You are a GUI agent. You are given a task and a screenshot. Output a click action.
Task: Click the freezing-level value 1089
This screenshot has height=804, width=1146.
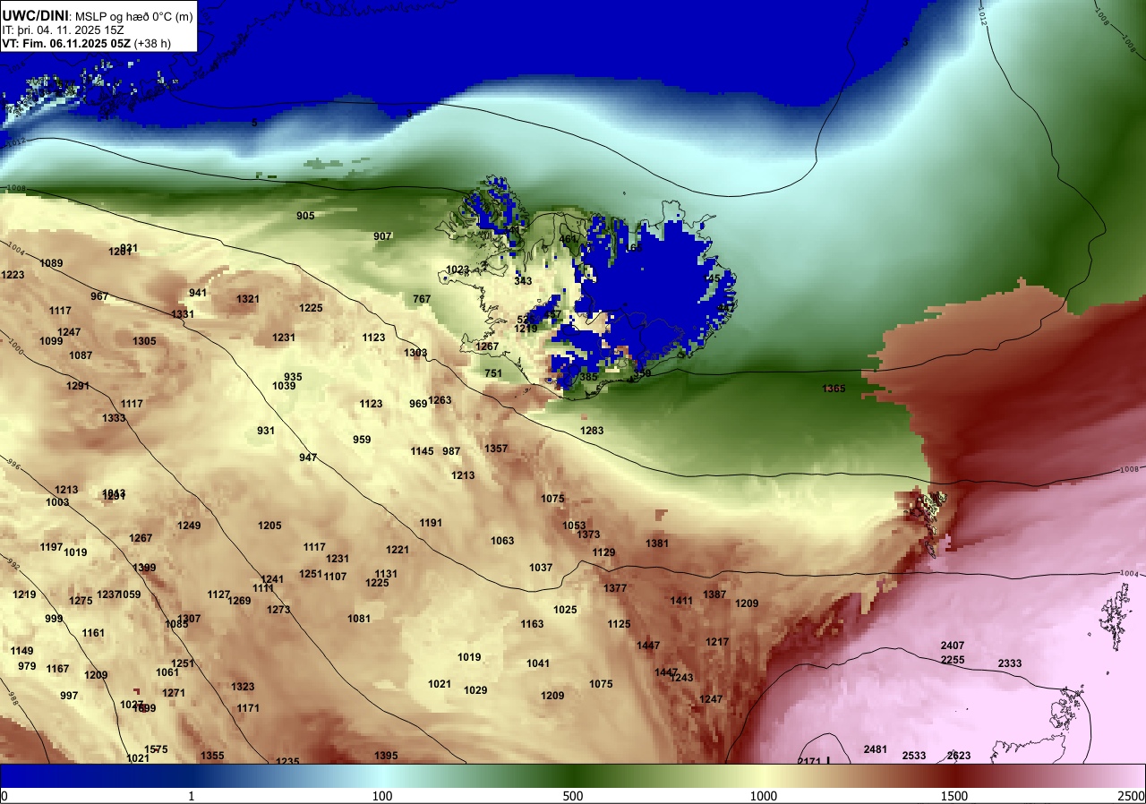pos(51,263)
